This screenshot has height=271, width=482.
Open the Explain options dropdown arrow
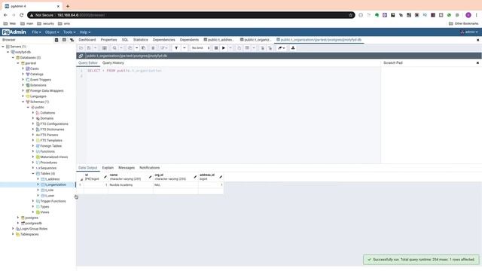click(254, 48)
